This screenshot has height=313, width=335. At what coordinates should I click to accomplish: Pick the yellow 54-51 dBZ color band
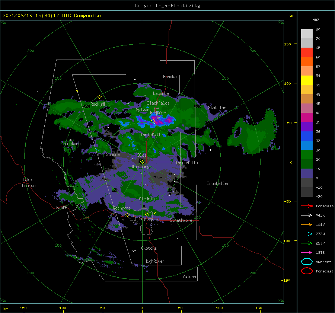click(x=307, y=80)
